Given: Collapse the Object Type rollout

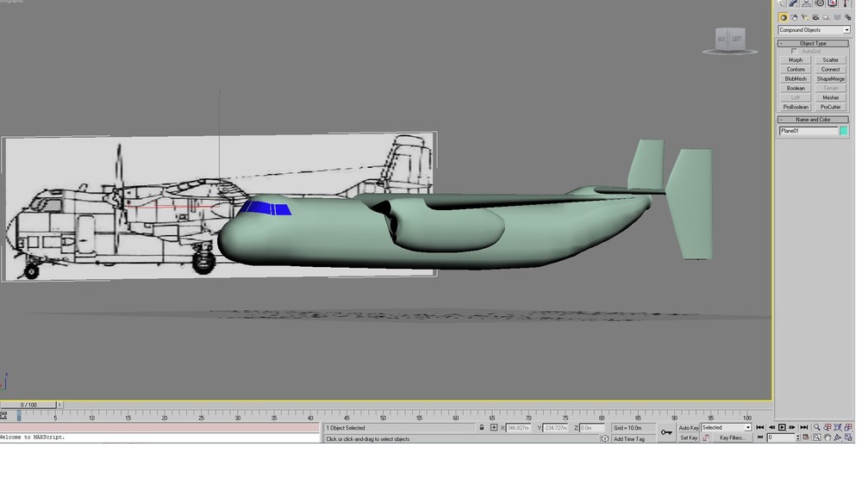Looking at the screenshot, I should coord(813,43).
